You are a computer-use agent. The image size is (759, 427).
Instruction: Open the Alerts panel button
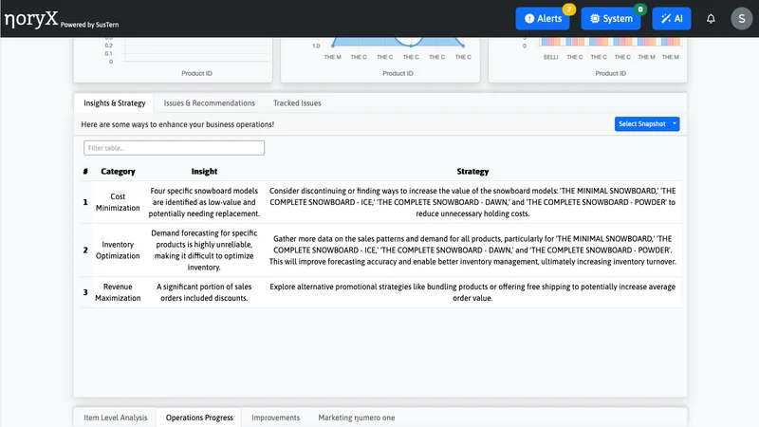543,18
